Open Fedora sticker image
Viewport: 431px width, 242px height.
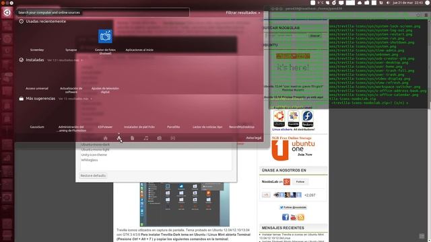coord(308,119)
